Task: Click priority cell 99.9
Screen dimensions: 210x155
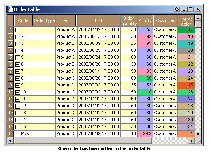Action: pyautogui.click(x=145, y=133)
